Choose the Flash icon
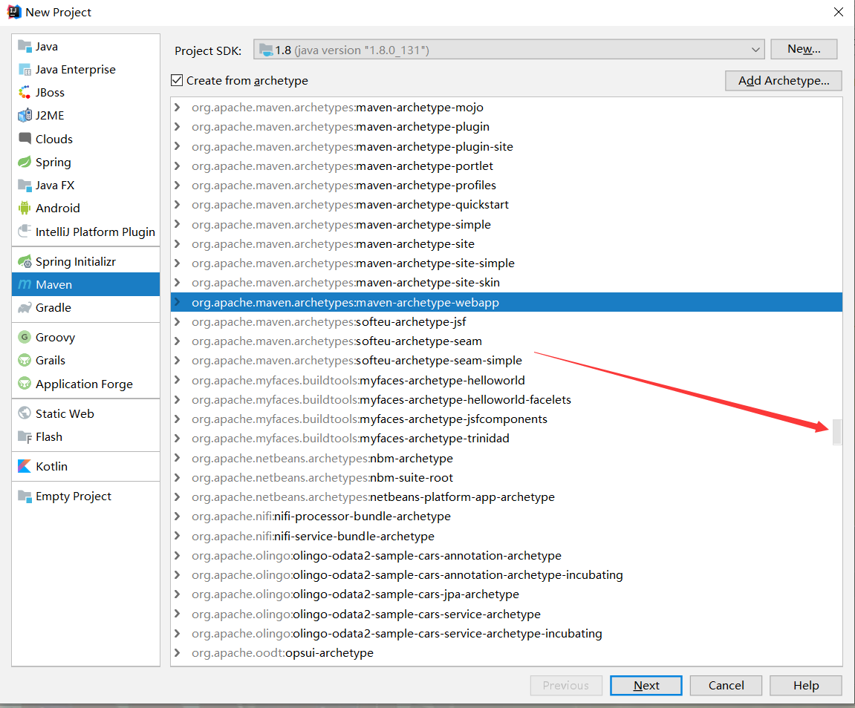855x708 pixels. 25,437
